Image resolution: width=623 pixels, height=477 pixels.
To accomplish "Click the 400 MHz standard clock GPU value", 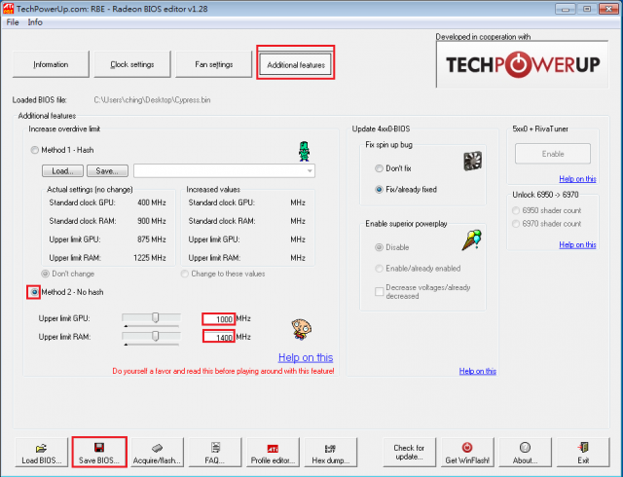I will click(x=152, y=202).
